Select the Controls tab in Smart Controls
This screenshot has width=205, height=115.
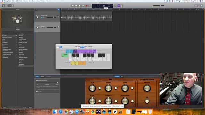click(x=117, y=77)
